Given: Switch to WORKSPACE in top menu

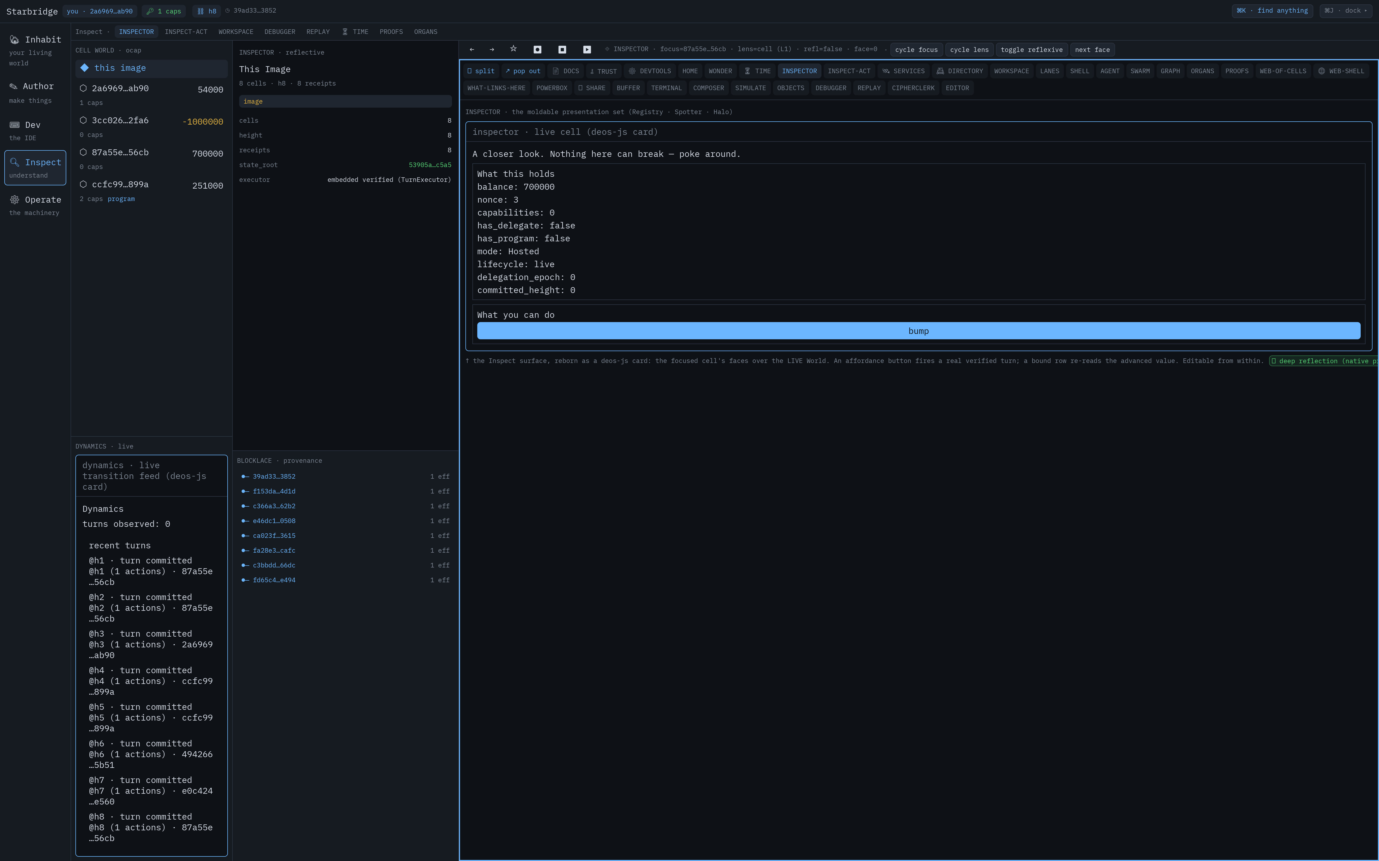Looking at the screenshot, I should click(x=236, y=32).
